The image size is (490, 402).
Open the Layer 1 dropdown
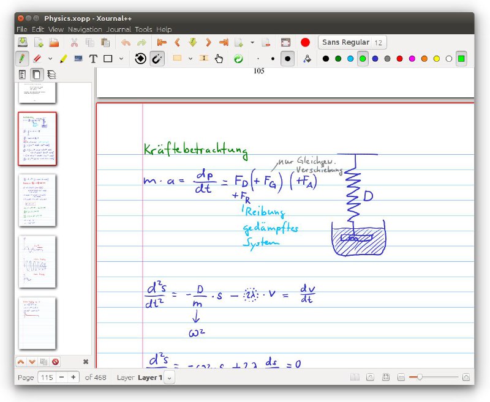pyautogui.click(x=170, y=378)
